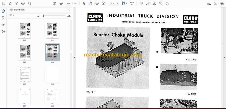The width and height of the screenshot is (226, 109).
Task: Add a bookmark star to this file
Action: [10, 3]
